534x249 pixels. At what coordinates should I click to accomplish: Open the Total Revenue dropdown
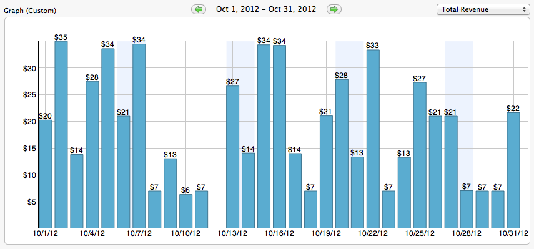pos(483,9)
